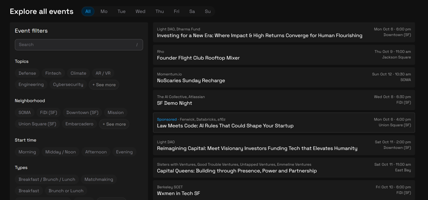Enable the Embarcadero neighborhood filter
This screenshot has width=428, height=200.
click(80, 124)
